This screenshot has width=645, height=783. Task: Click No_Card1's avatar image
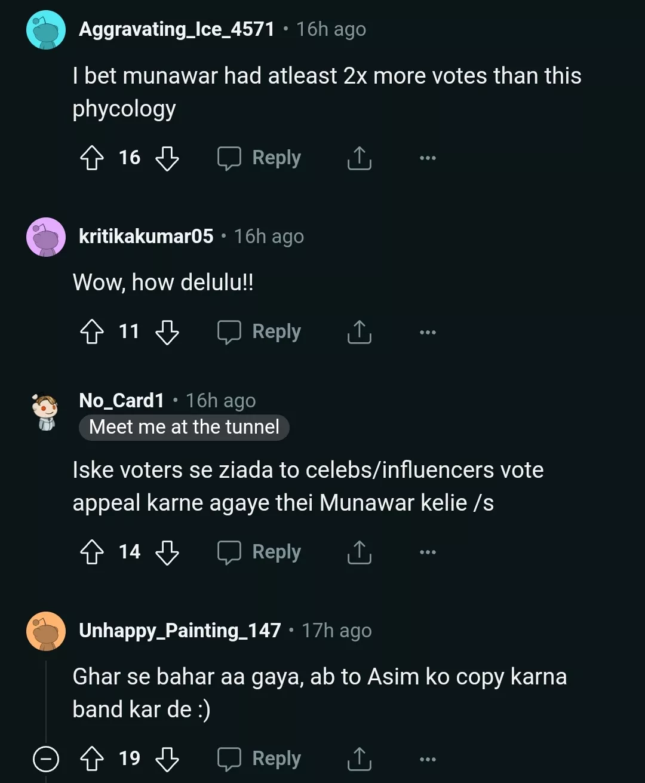pos(46,411)
